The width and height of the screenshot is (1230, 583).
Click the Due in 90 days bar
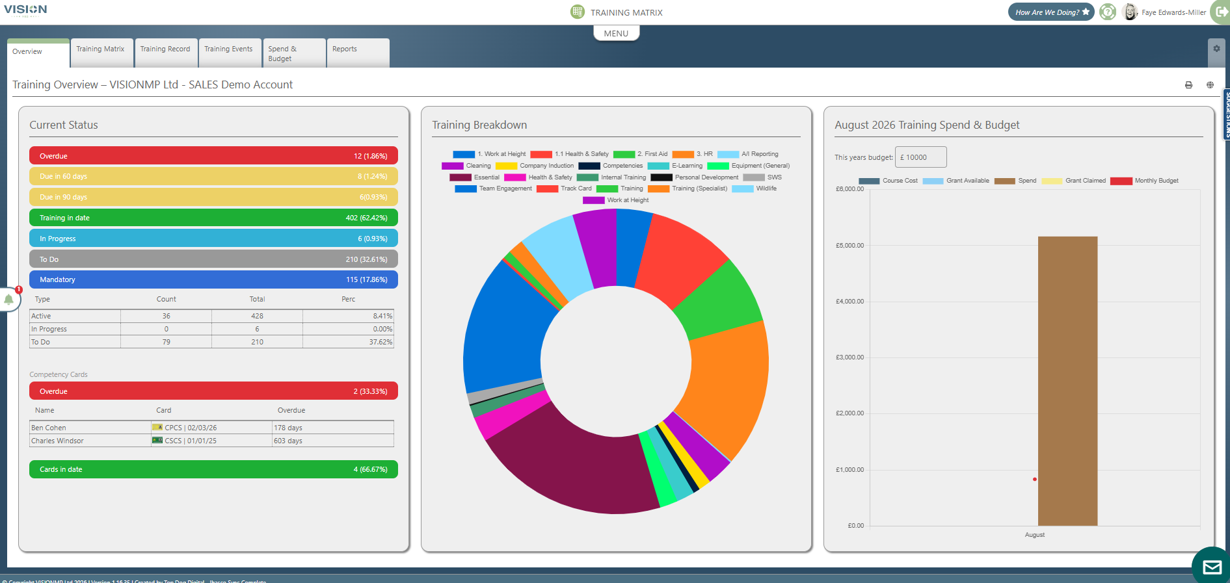(213, 197)
